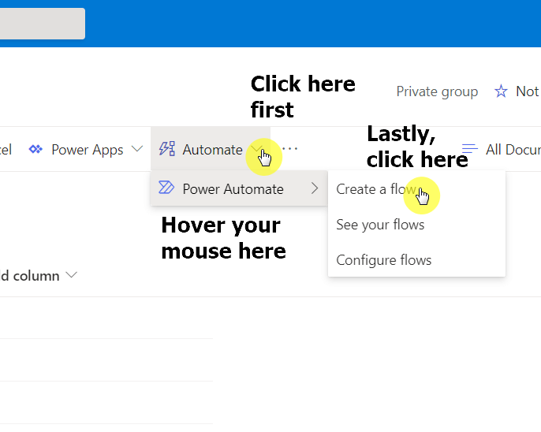Click the star icon beside Not following
The width and height of the screenshot is (541, 432).
click(501, 91)
